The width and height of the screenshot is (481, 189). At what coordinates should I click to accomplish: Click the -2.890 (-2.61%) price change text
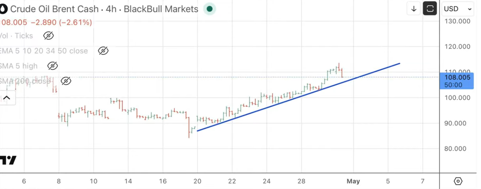click(61, 22)
